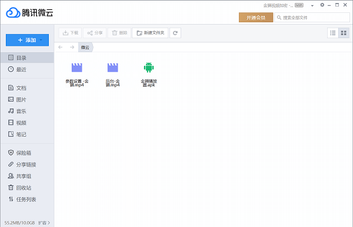Click the 55.2MB/10.0GB storage usage
Image resolution: width=353 pixels, height=227 pixels.
pos(19,223)
